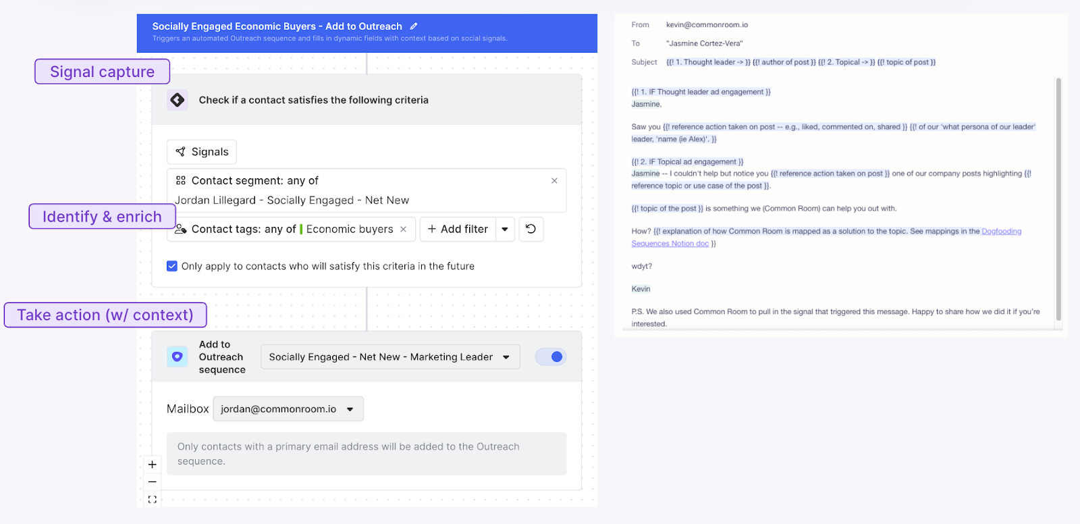1080x524 pixels.
Task: Zoom in on the workflow canvas
Action: point(153,465)
